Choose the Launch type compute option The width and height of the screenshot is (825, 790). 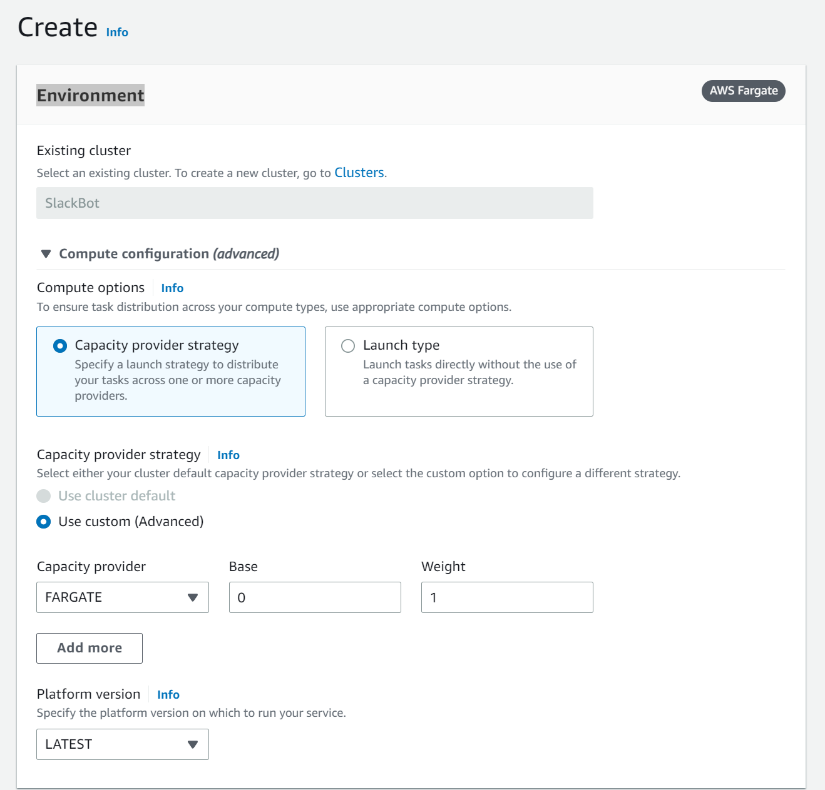(347, 345)
